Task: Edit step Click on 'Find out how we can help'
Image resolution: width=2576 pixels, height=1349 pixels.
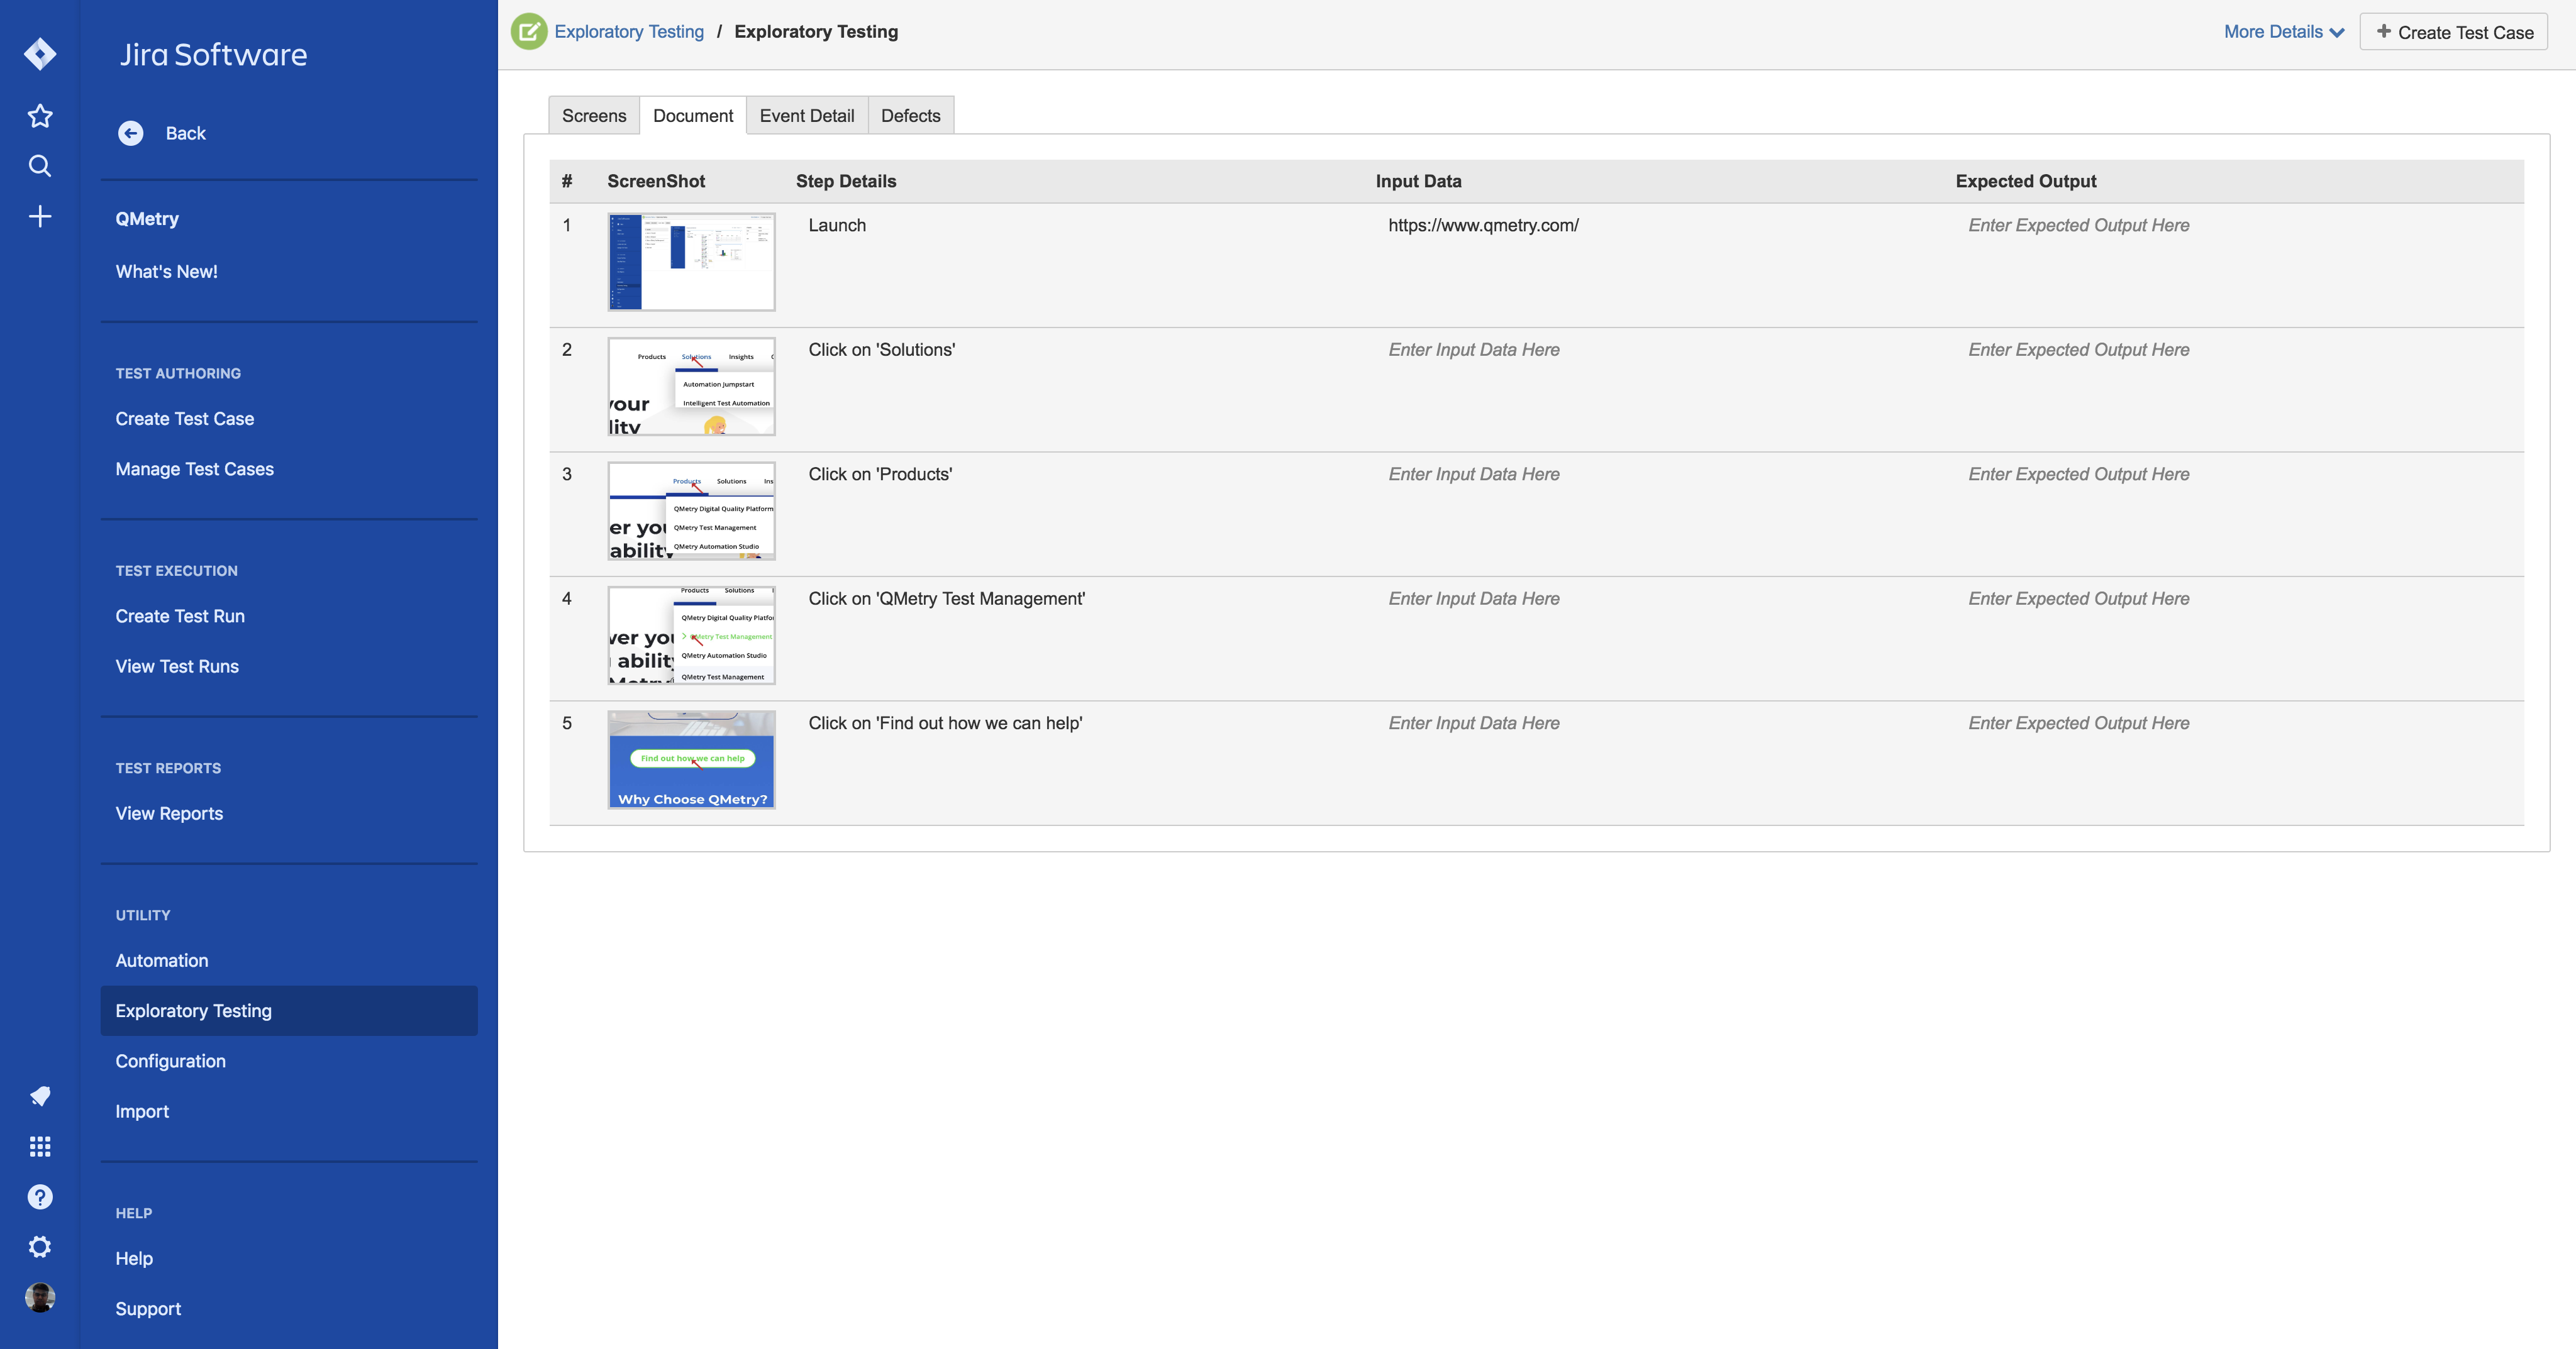Action: pyautogui.click(x=945, y=724)
